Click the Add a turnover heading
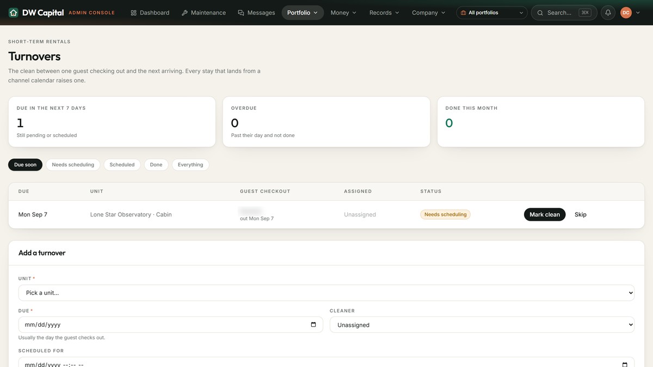 (x=42, y=253)
